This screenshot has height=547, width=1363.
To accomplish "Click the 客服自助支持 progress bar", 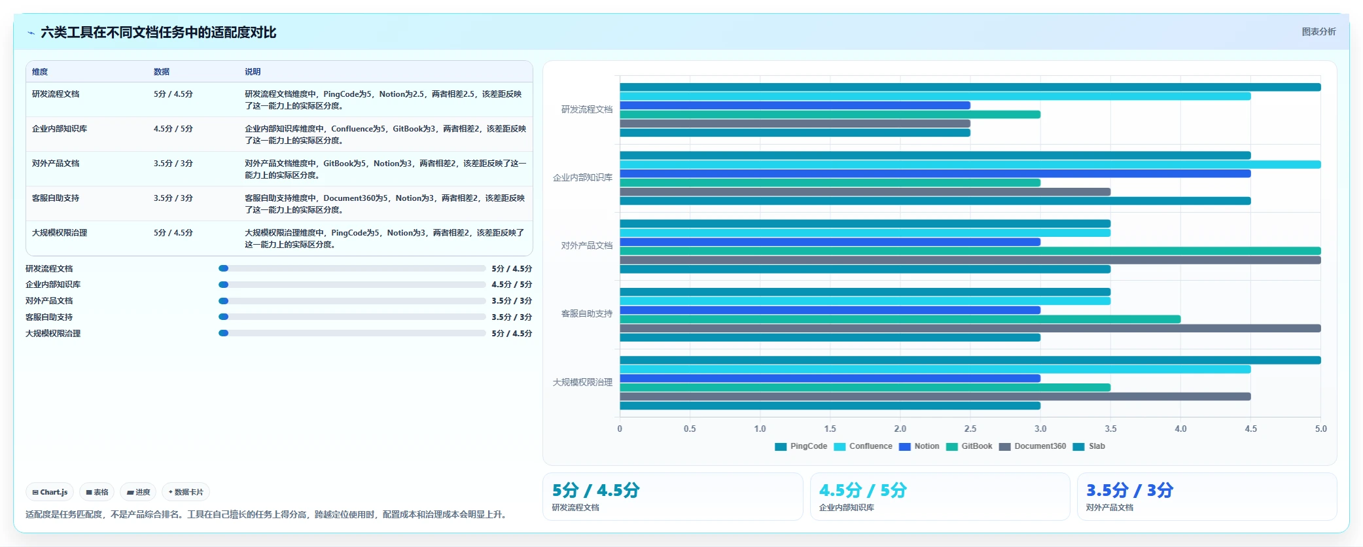I will coord(352,317).
